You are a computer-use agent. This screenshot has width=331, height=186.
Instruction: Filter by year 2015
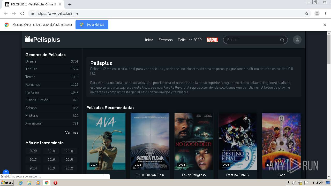[x=69, y=160]
